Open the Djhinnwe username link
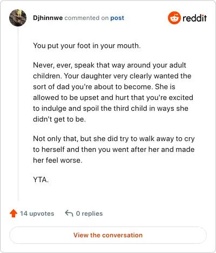 (48, 18)
